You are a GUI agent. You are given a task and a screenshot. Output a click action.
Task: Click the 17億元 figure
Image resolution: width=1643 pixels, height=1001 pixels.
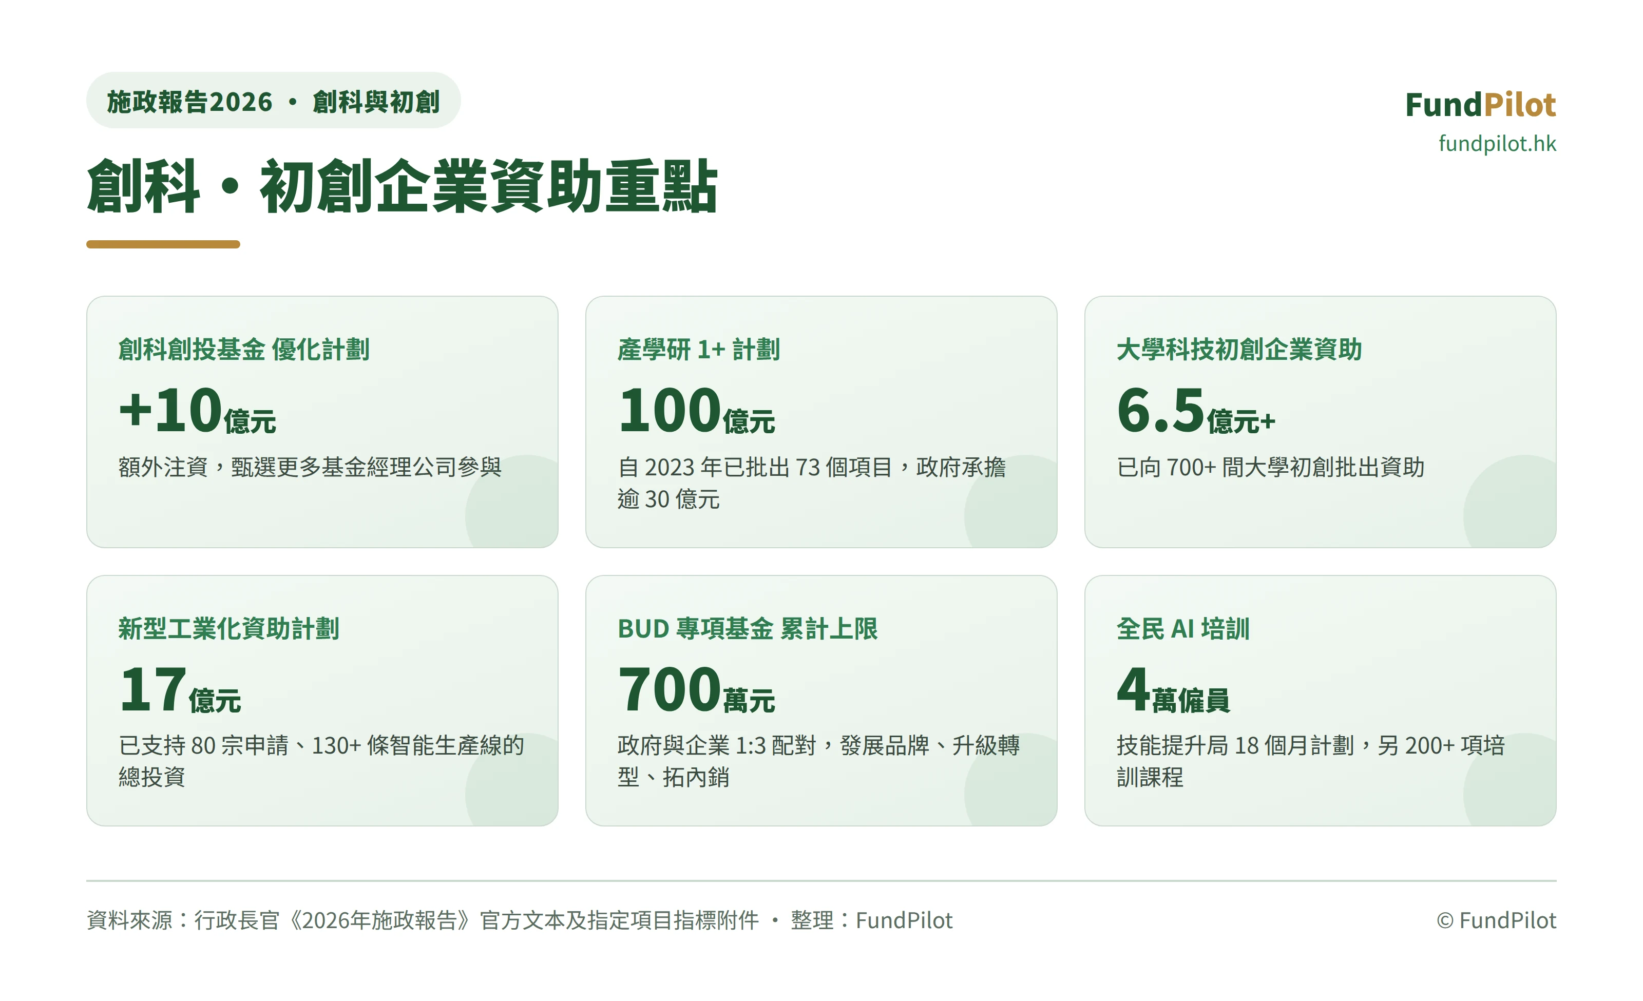180,690
